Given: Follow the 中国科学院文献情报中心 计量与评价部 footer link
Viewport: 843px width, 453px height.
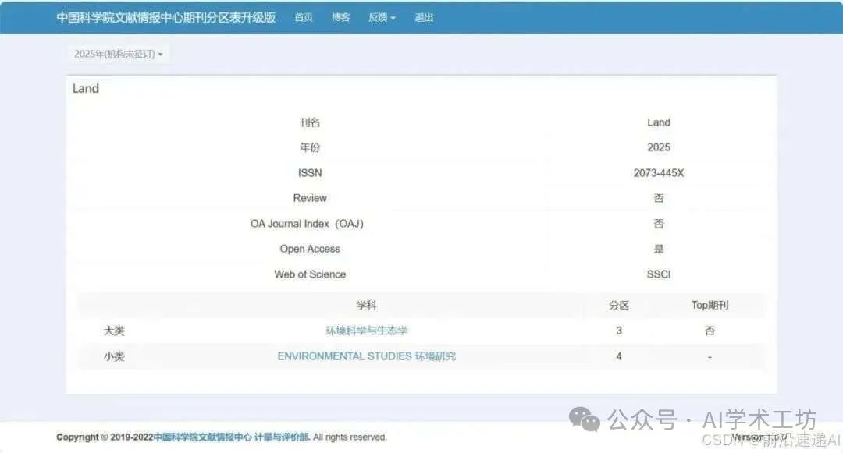Looking at the screenshot, I should click(232, 437).
